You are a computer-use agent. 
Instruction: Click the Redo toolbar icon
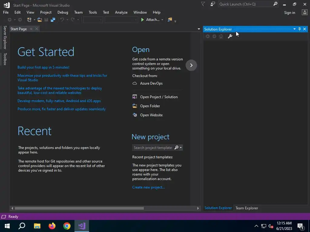pyautogui.click(x=73, y=20)
